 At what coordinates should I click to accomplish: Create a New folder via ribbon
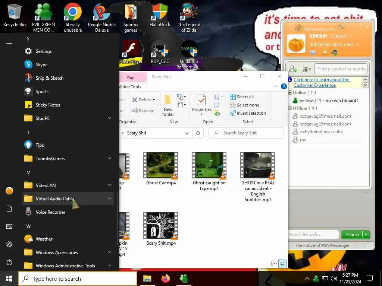tap(168, 105)
